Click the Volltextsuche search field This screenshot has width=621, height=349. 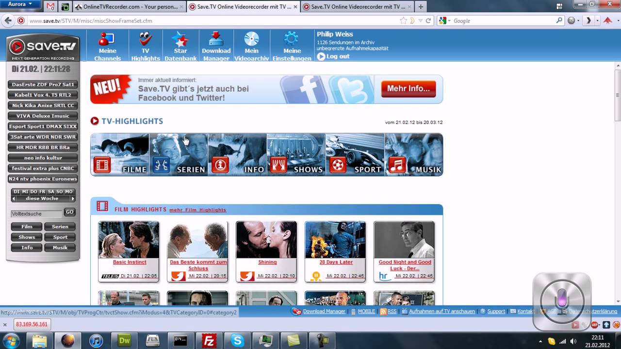pos(36,213)
